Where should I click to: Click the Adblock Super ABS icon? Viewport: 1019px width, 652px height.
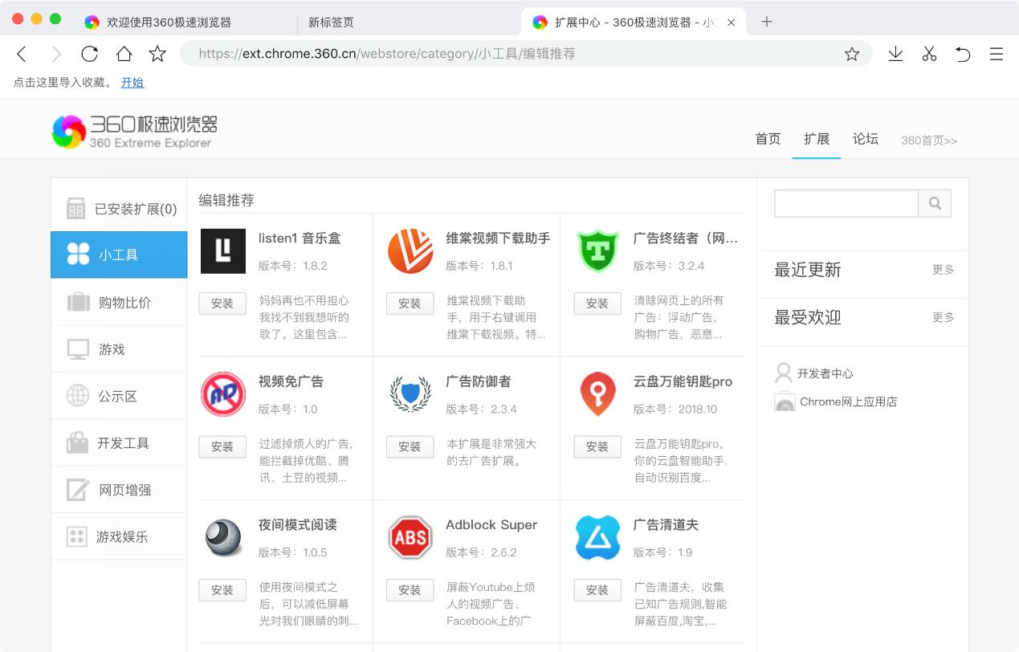[410, 537]
